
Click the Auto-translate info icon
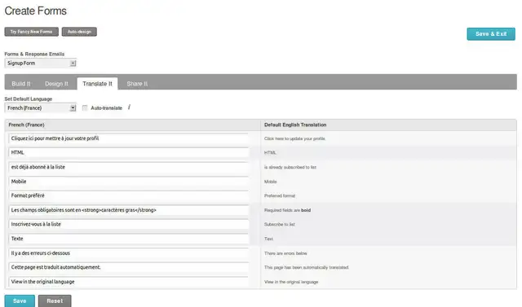[129, 107]
